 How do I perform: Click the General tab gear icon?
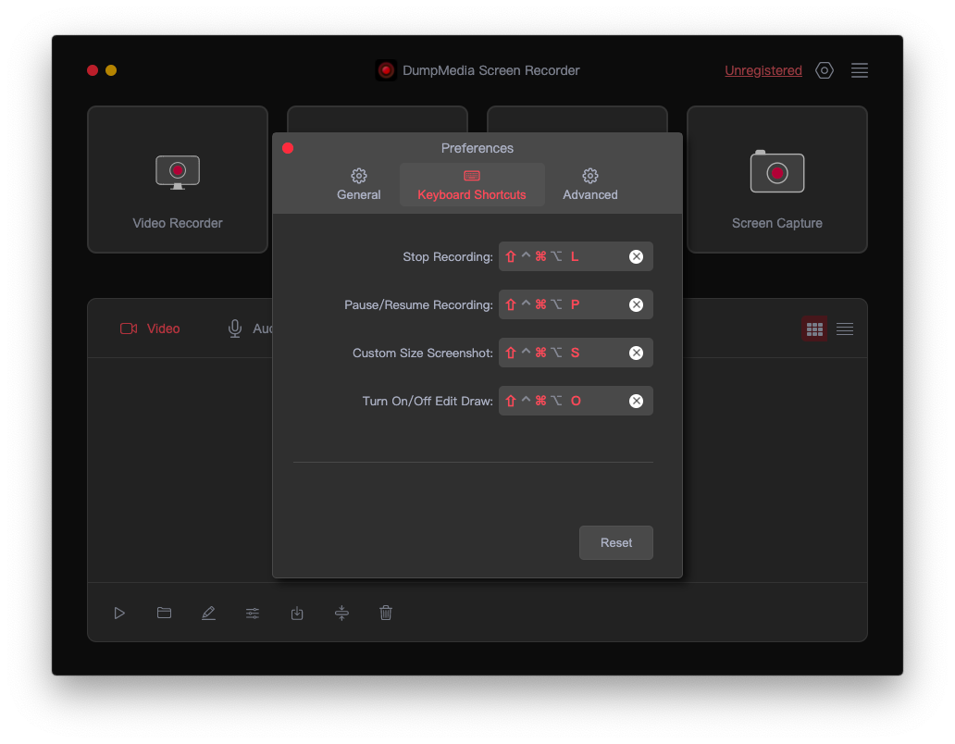point(359,176)
